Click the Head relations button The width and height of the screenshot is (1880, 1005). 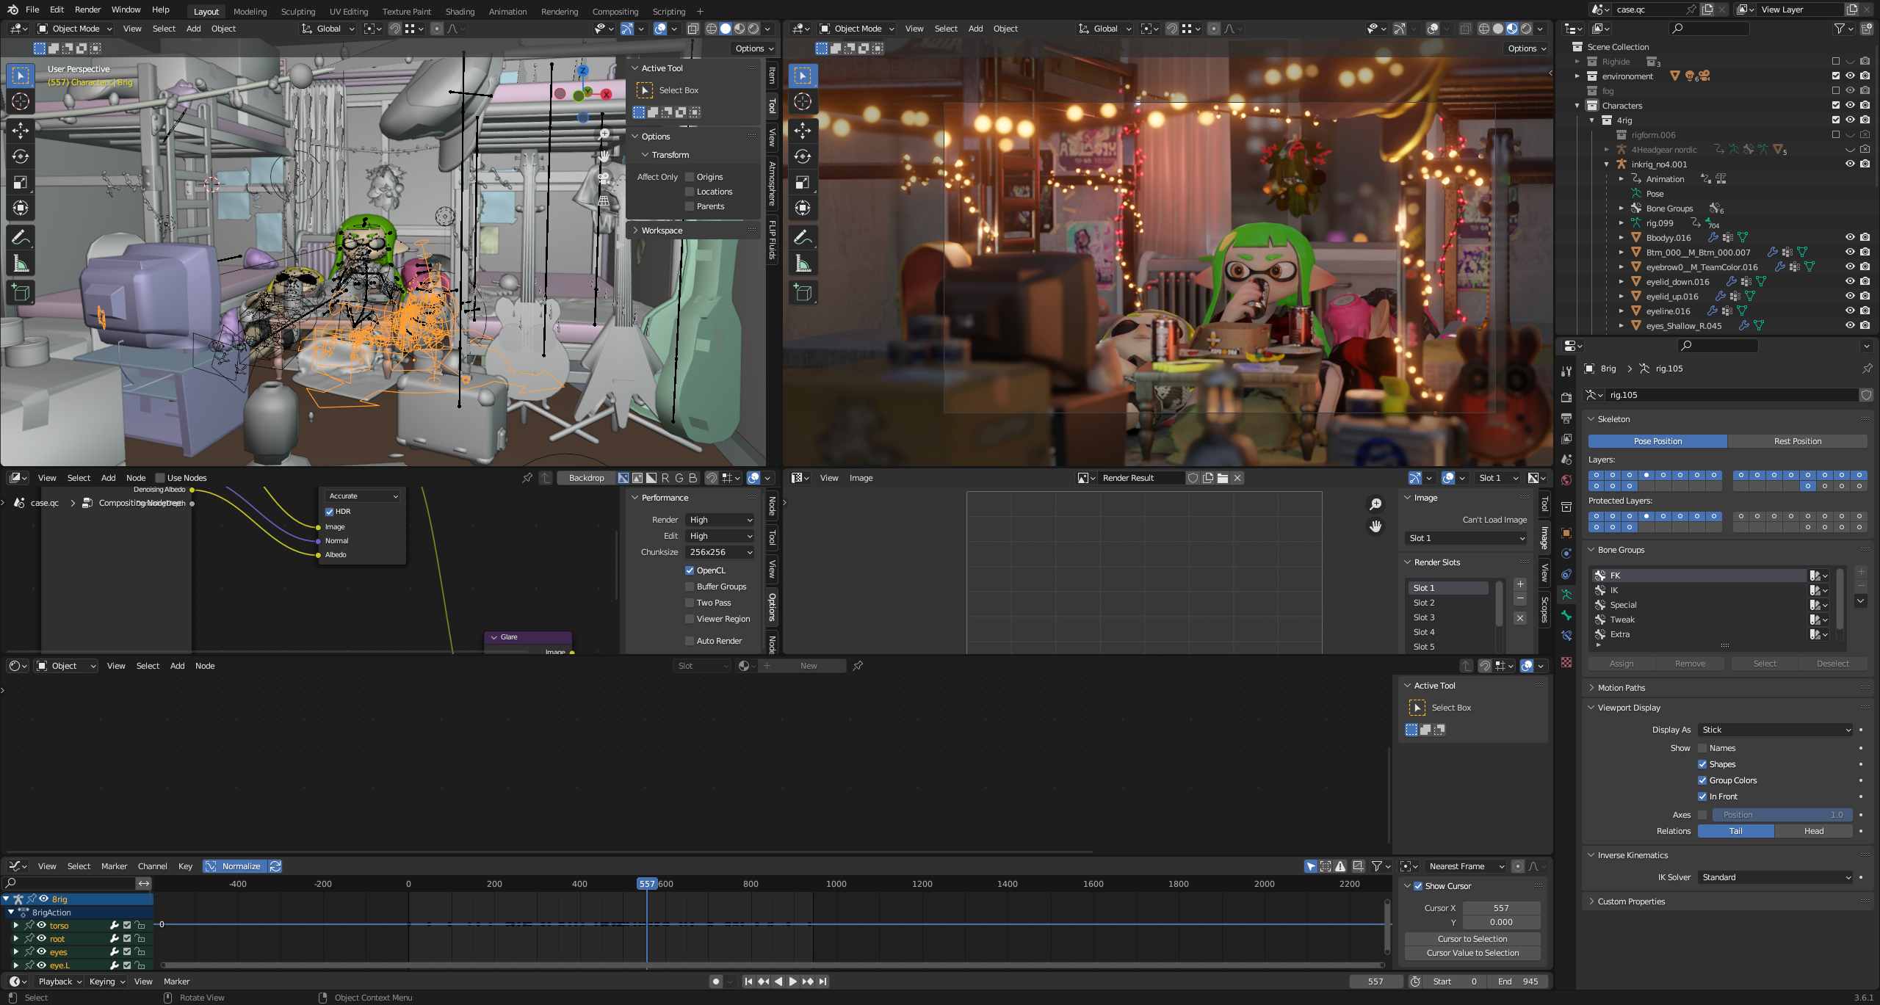coord(1813,831)
